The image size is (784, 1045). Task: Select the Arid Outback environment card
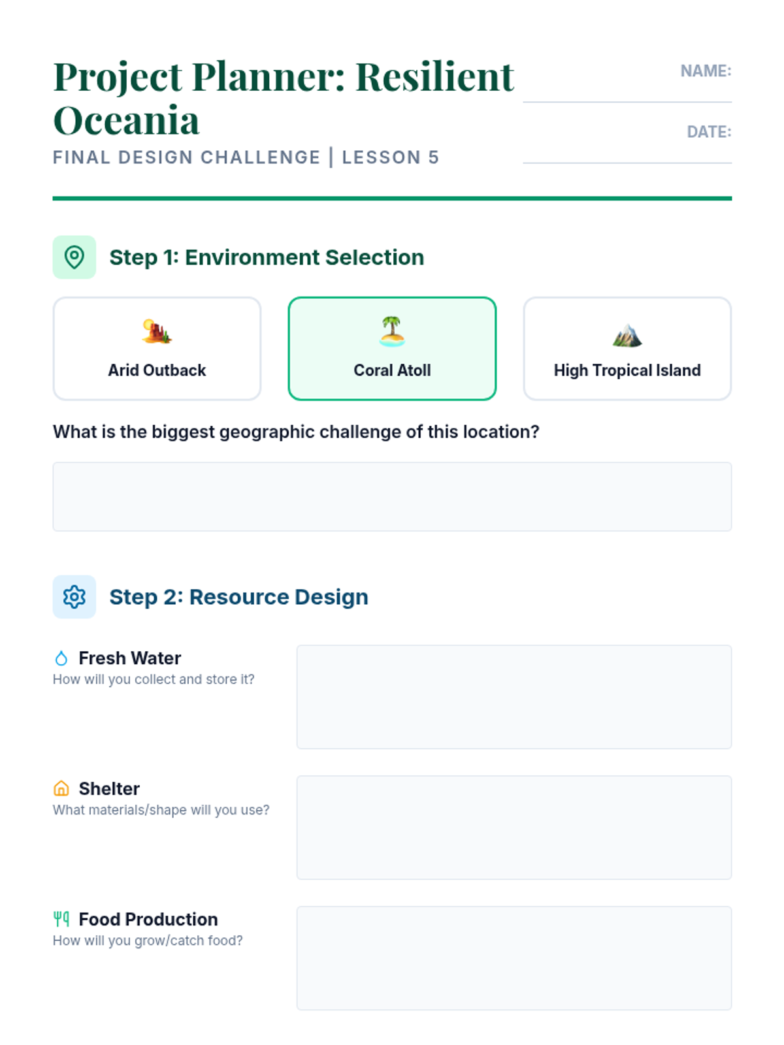157,349
